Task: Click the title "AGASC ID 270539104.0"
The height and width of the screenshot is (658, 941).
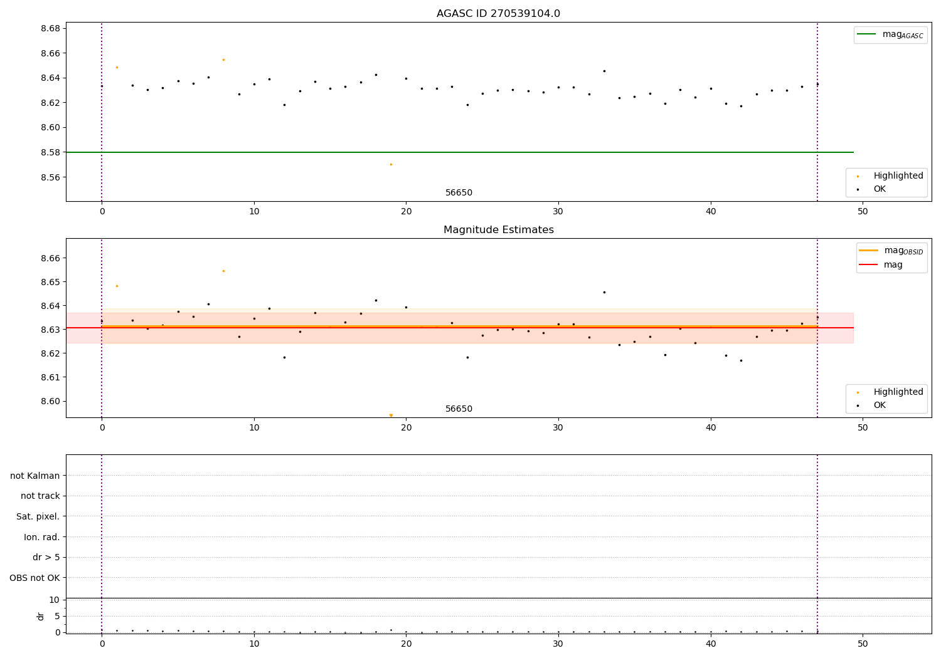Action: 498,14
